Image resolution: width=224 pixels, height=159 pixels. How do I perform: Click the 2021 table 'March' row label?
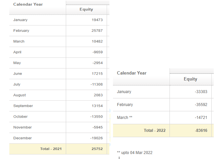point(19,41)
